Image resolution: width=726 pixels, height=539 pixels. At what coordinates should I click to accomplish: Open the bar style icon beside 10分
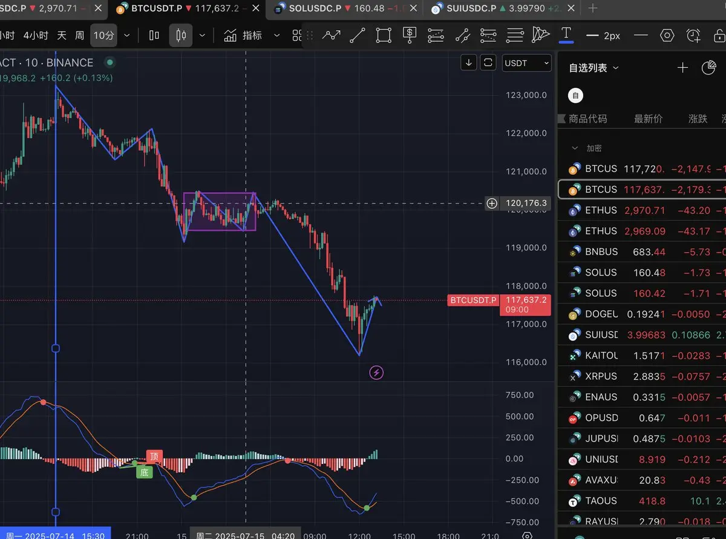tap(154, 35)
